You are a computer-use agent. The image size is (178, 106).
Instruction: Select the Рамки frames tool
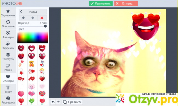(x=8, y=67)
